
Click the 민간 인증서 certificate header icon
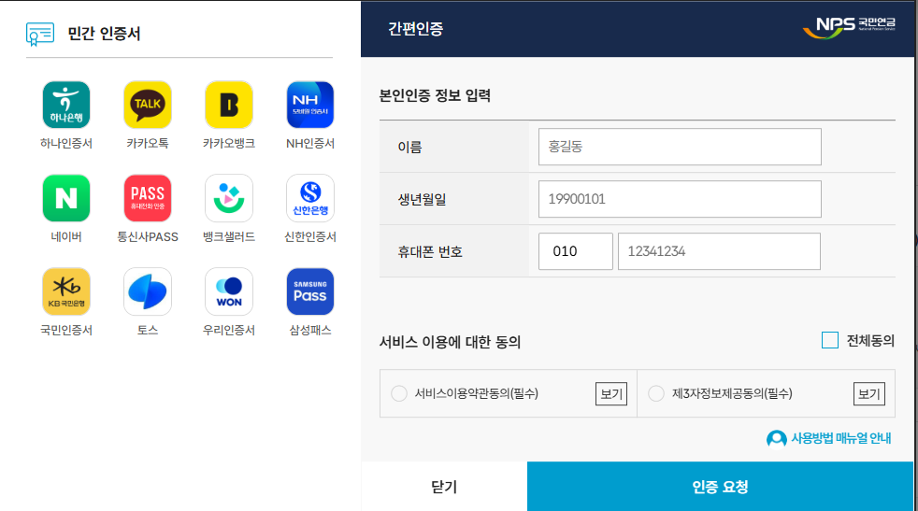coord(40,34)
